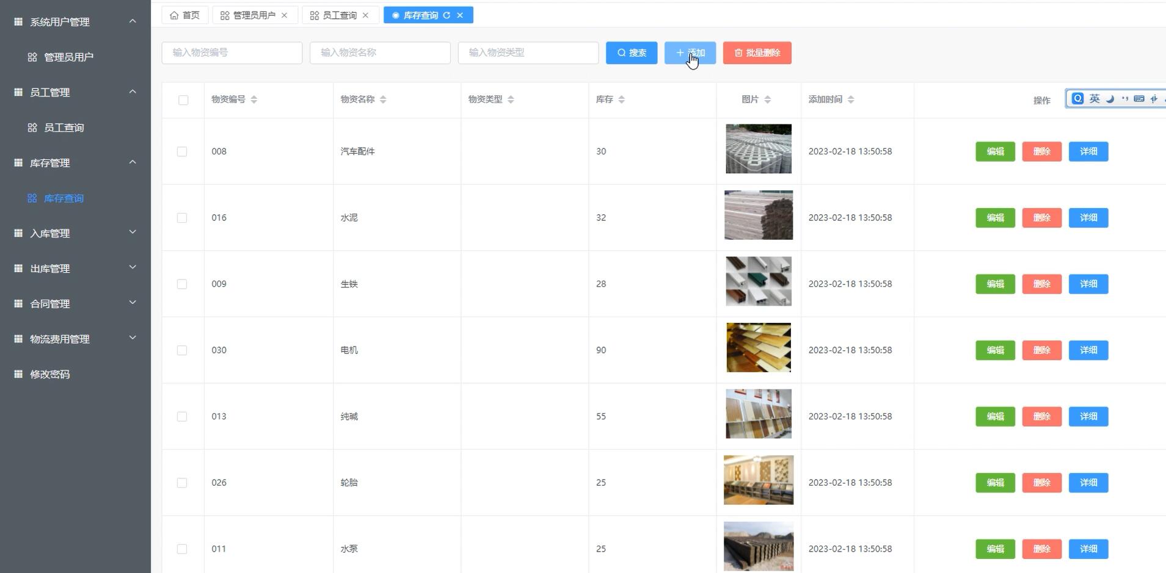Click 编辑 for row 008 汽车配件
Image resolution: width=1166 pixels, height=573 pixels.
point(995,151)
